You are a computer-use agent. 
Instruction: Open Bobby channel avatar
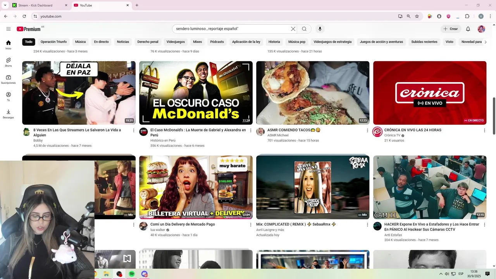[x=26, y=132]
